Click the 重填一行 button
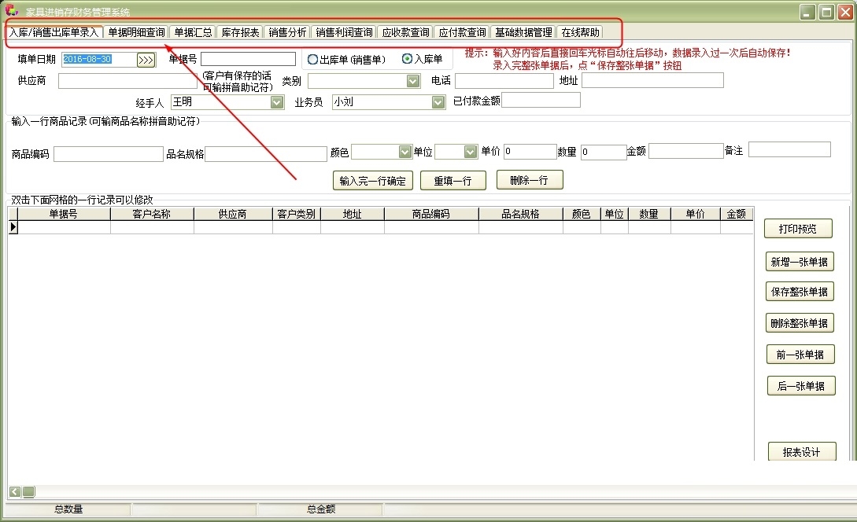This screenshot has width=857, height=522. (x=453, y=181)
